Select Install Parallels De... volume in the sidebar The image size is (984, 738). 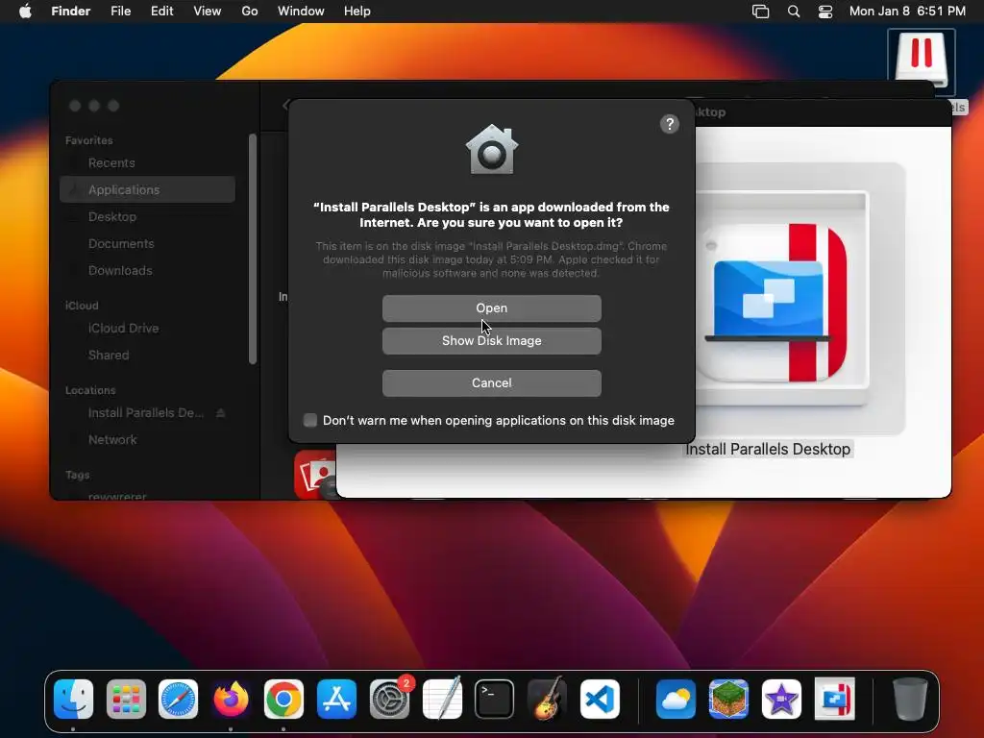click(x=147, y=413)
